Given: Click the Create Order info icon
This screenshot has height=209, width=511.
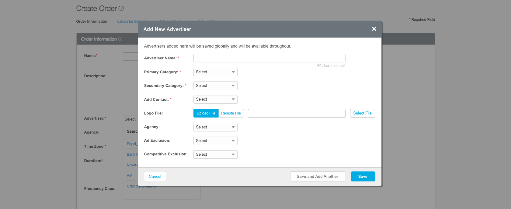Looking at the screenshot, I should coord(121,8).
